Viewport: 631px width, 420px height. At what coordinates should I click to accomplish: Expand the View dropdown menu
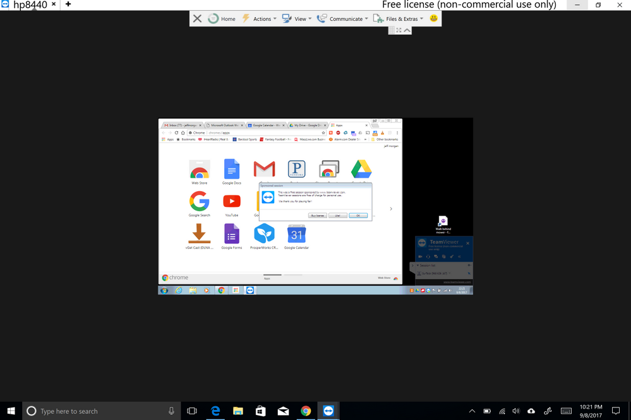pyautogui.click(x=297, y=18)
